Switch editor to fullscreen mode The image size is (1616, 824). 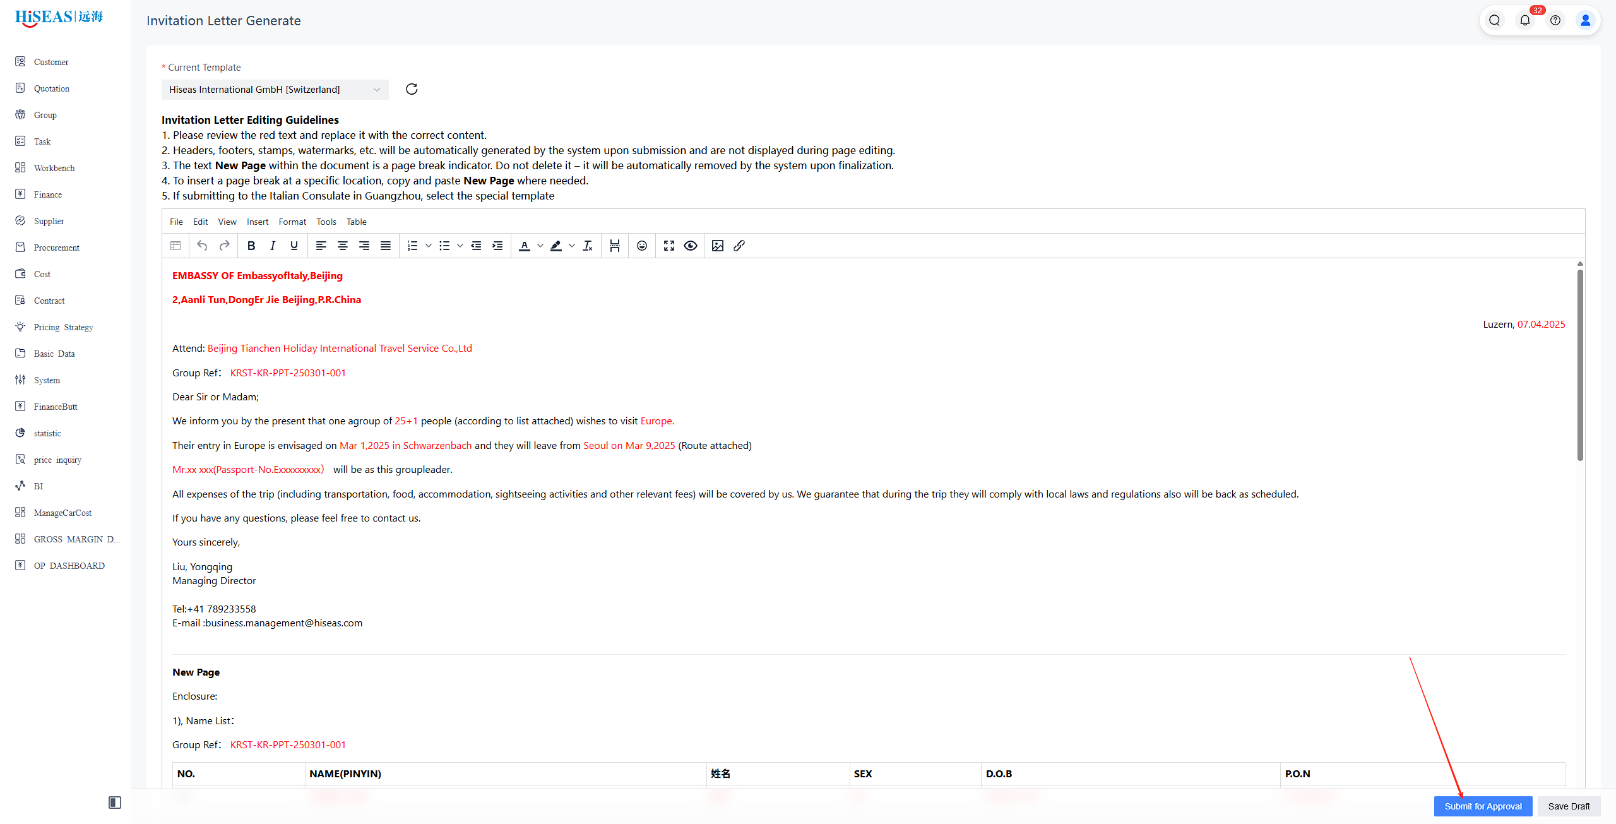tap(669, 246)
